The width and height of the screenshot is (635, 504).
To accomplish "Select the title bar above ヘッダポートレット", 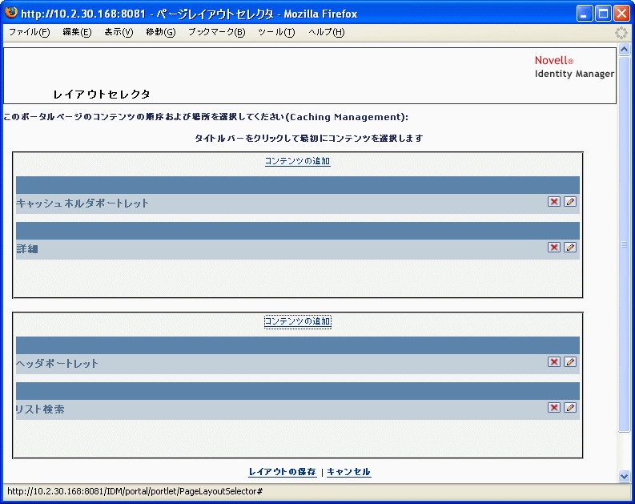I will click(298, 345).
